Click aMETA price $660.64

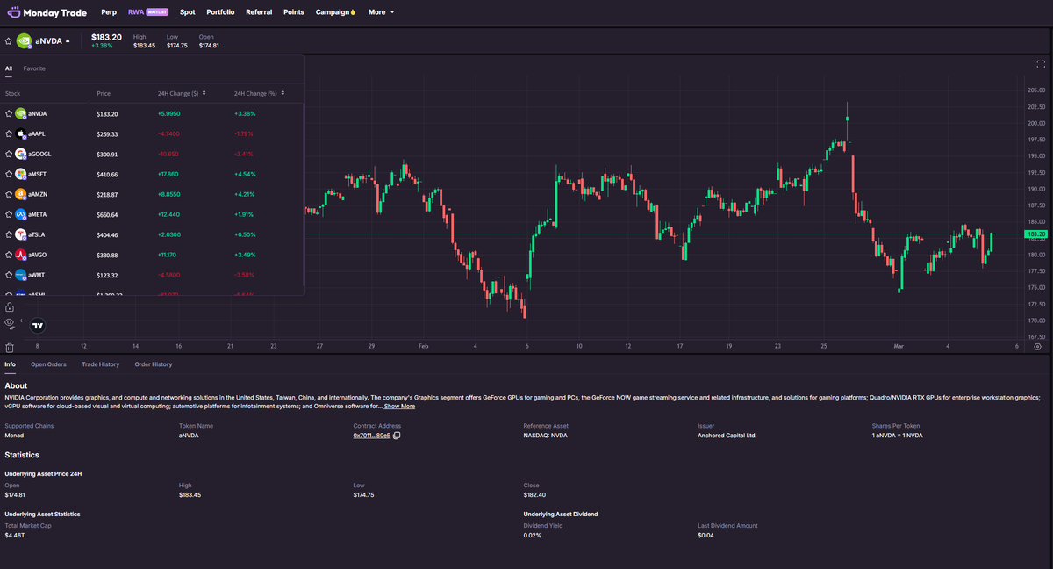(x=107, y=214)
